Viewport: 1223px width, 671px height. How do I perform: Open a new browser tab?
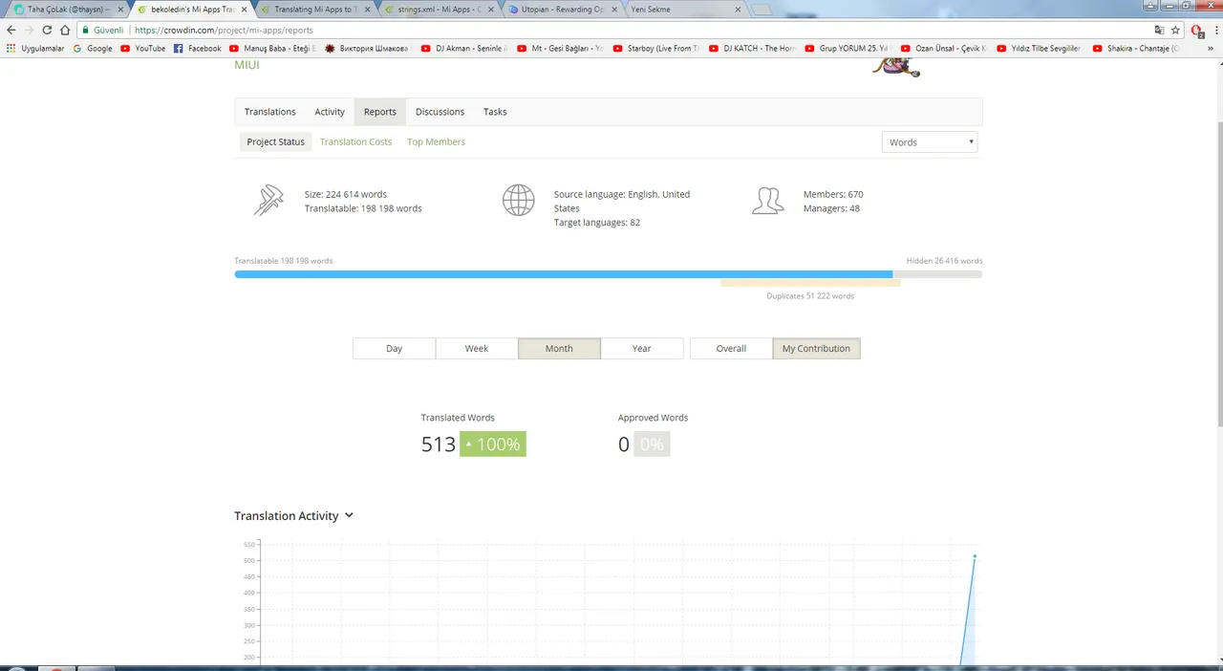coord(762,10)
